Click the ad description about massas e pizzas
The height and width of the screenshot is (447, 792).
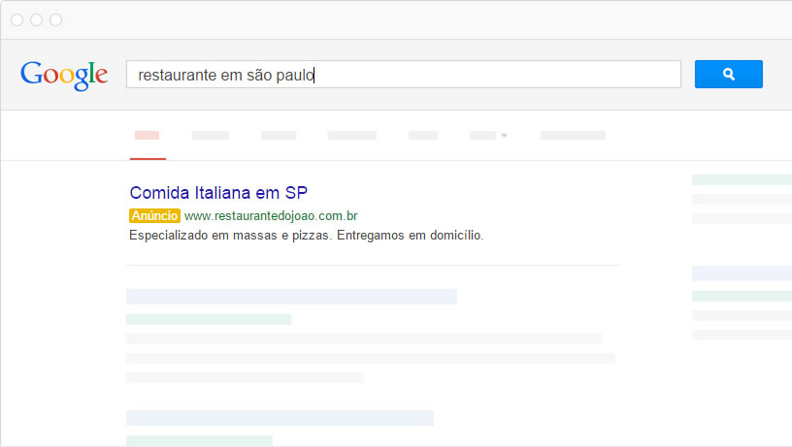coord(306,236)
